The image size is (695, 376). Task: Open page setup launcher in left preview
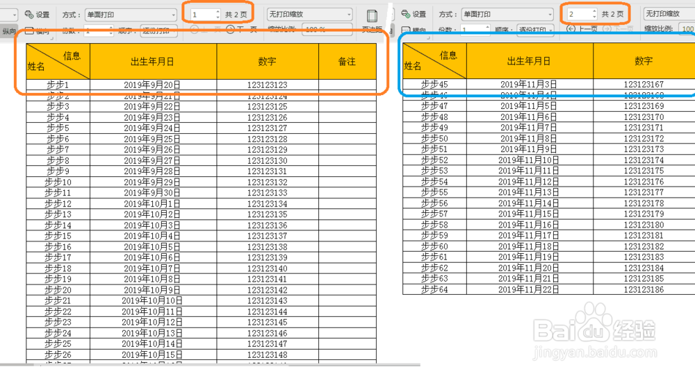click(51, 39)
